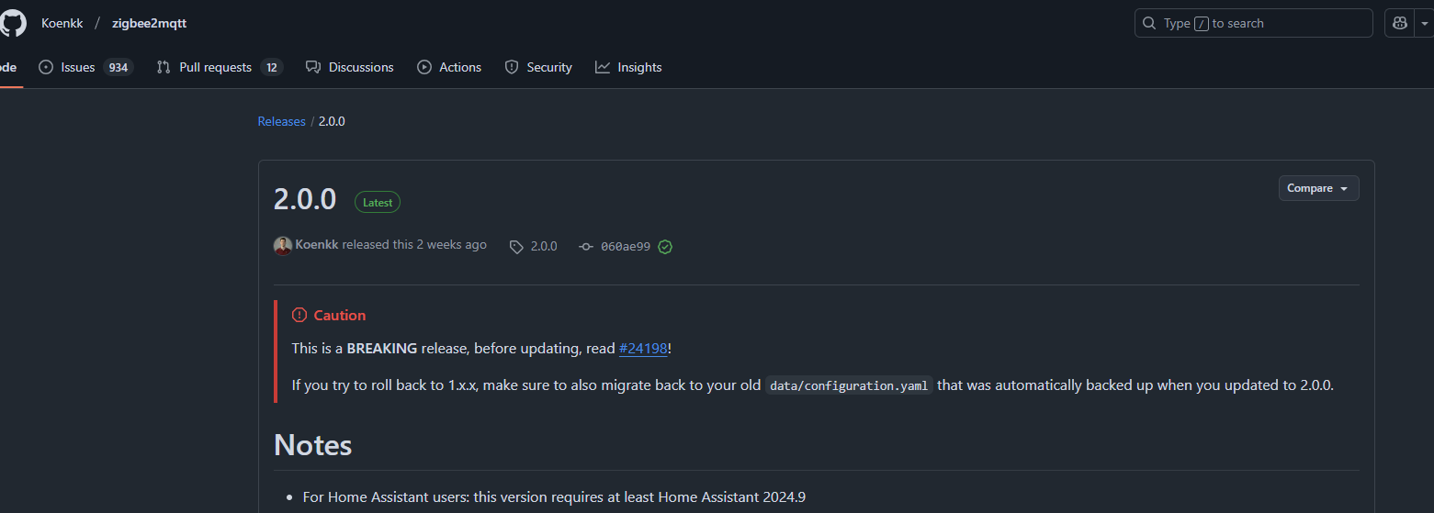Viewport: 1434px width, 513px height.
Task: Click the red Caution heading text
Action: (340, 315)
